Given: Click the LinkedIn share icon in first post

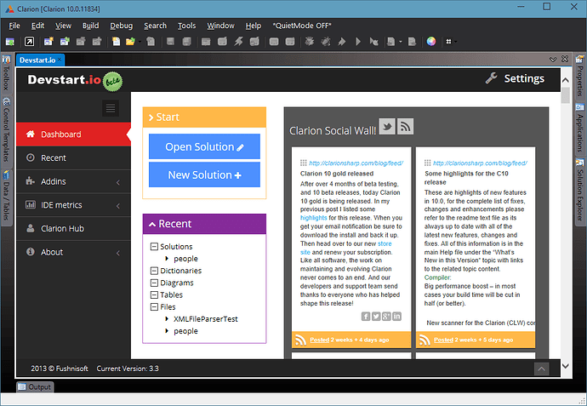Looking at the screenshot, I should click(x=396, y=317).
